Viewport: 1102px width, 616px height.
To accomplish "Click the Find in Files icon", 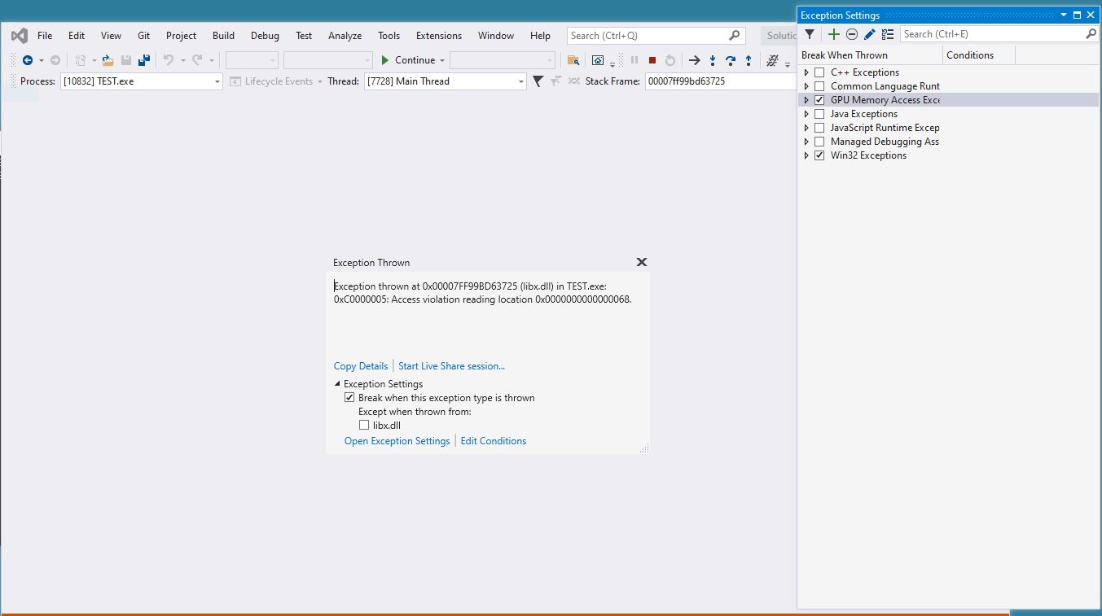I will pos(573,60).
